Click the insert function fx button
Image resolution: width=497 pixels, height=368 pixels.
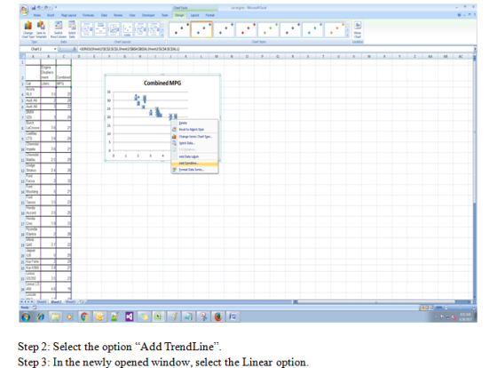[x=75, y=49]
